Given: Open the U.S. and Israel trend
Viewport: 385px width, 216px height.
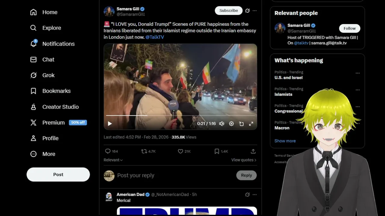Looking at the screenshot, I should point(288,78).
